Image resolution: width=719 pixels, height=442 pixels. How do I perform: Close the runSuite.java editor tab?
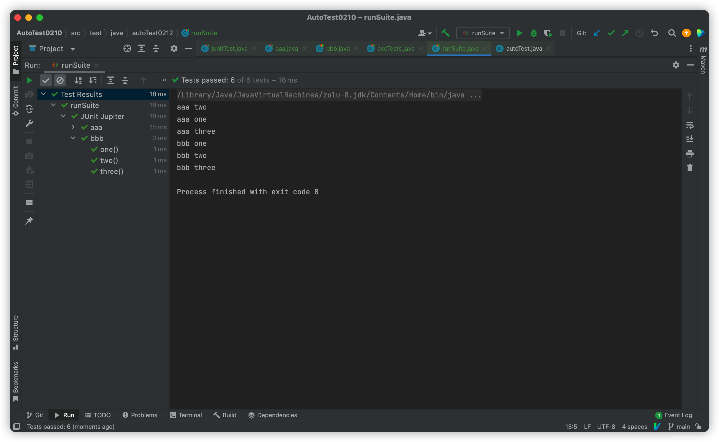(485, 48)
